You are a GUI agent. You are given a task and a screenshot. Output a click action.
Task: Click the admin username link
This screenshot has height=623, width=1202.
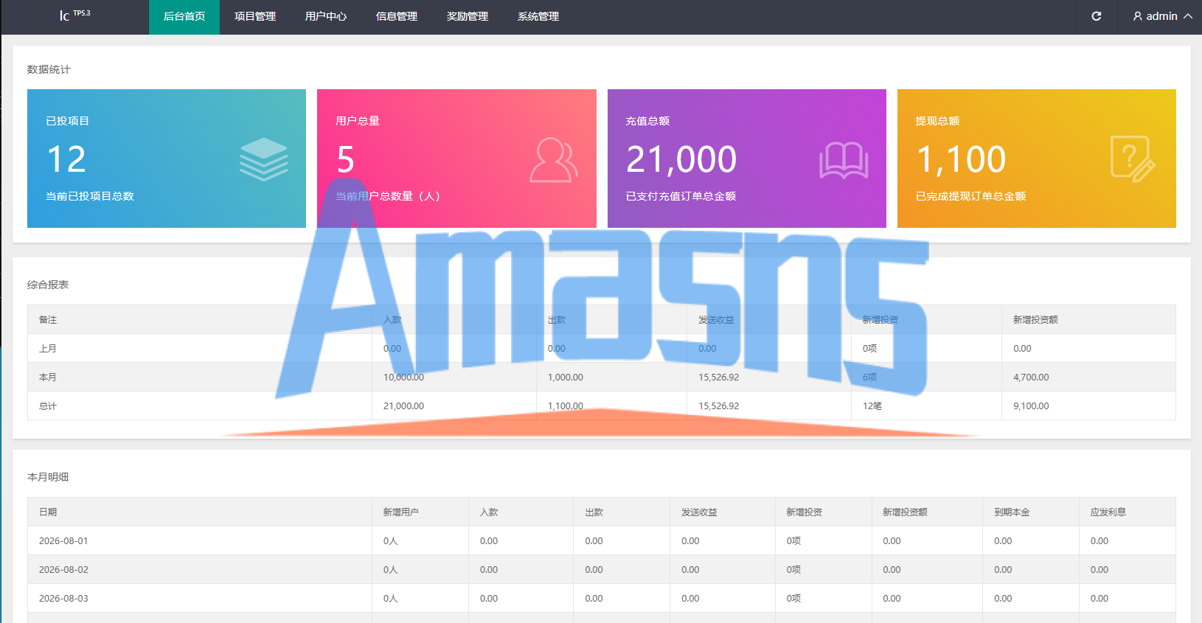(x=1161, y=16)
